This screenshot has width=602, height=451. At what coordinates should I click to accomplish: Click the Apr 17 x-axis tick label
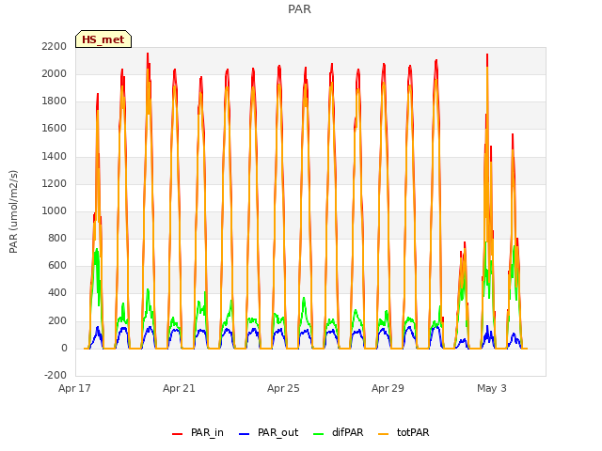coord(74,388)
